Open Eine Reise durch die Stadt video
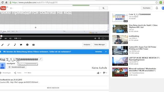The height and width of the screenshot is (92, 164). (x=143, y=26)
